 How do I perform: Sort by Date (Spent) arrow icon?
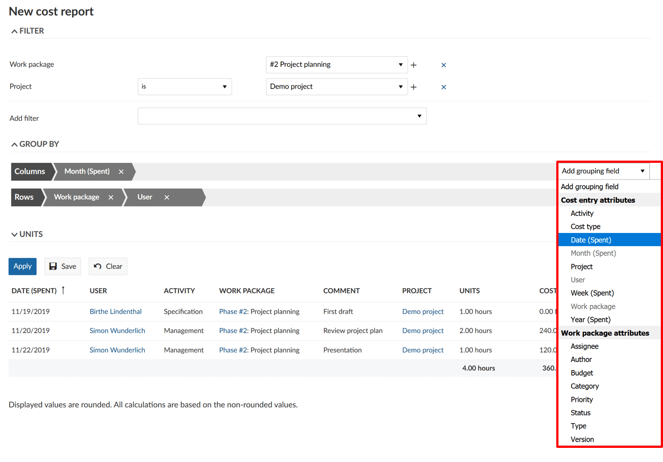coord(63,290)
